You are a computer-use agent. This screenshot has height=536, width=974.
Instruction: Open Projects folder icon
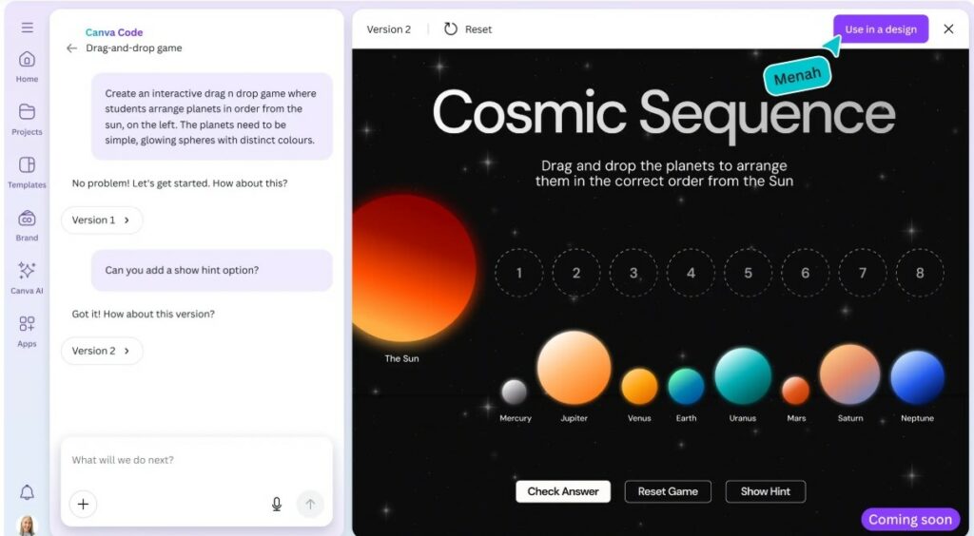27,112
